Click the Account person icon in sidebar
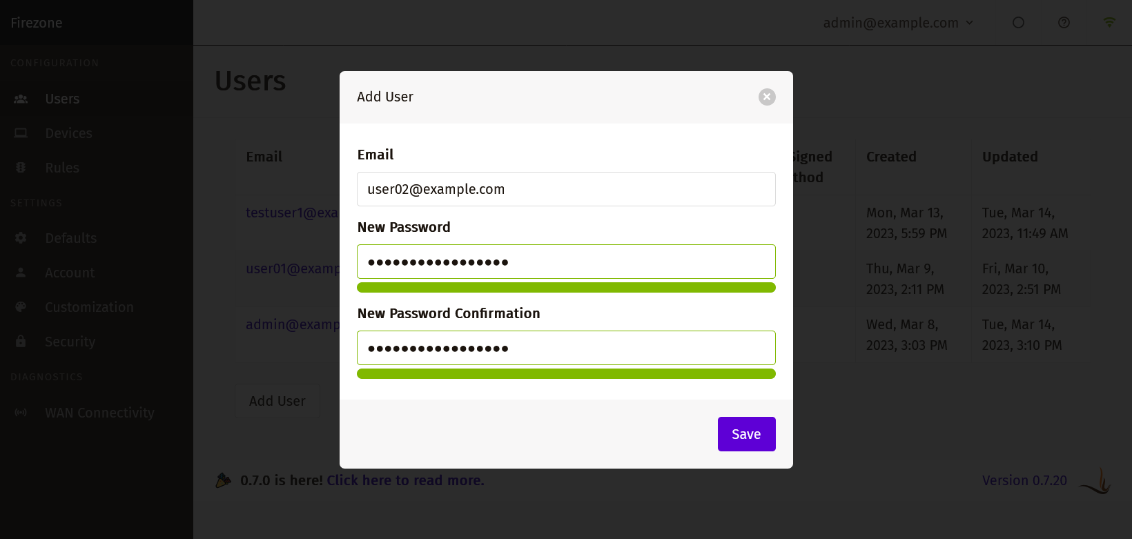This screenshot has height=539, width=1132. (21, 273)
